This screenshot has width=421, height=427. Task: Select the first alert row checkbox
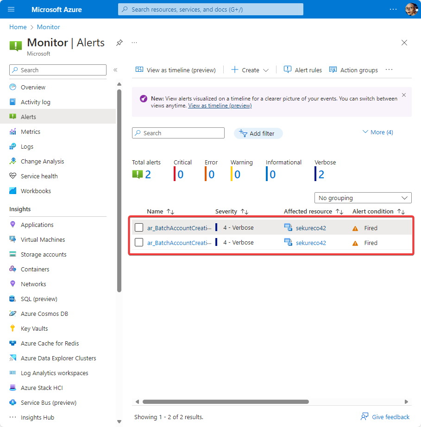139,228
